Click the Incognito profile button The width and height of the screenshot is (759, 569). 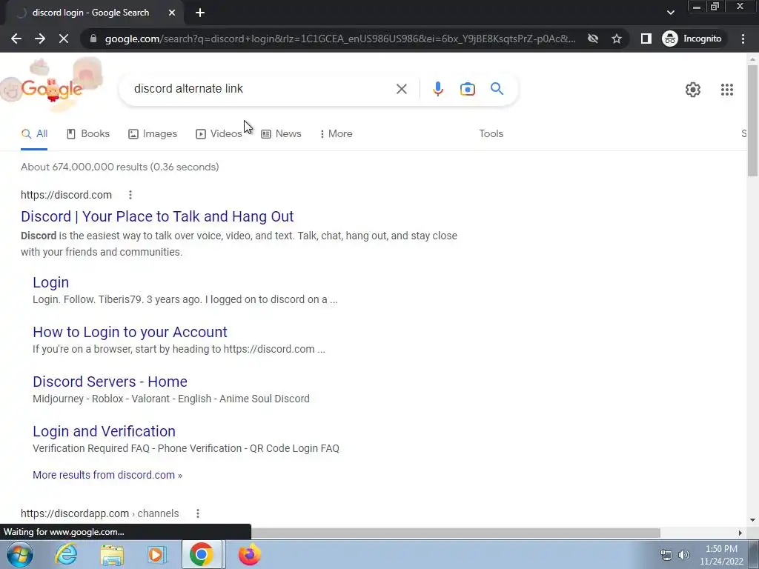click(692, 39)
